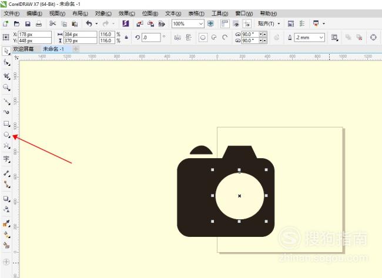This screenshot has height=278, width=382.
Task: Toggle full-screen preview button
Action: pyautogui.click(x=210, y=24)
